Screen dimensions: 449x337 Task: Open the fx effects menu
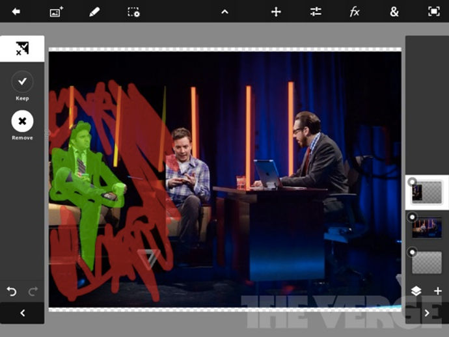[355, 12]
